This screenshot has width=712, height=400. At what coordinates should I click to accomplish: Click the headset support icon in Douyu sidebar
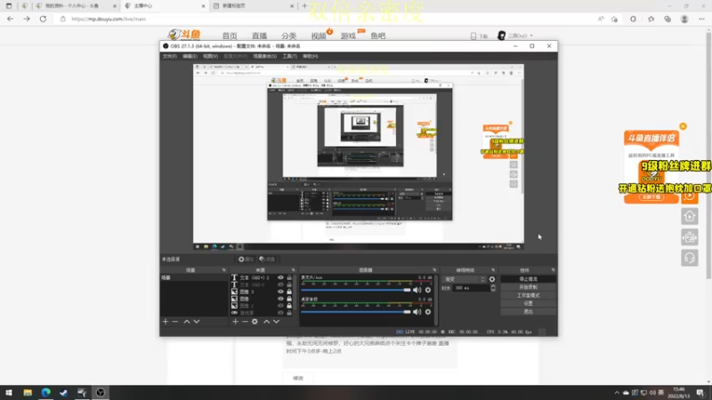(689, 258)
